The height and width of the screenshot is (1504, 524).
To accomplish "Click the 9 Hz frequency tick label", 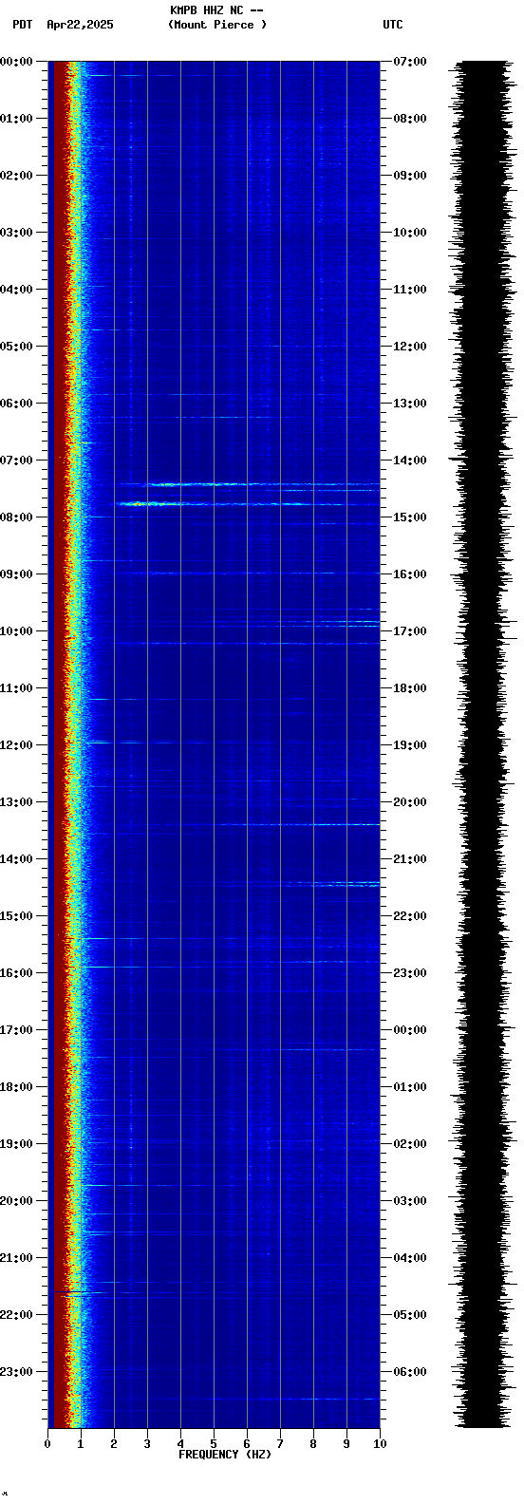I will pos(346,1444).
